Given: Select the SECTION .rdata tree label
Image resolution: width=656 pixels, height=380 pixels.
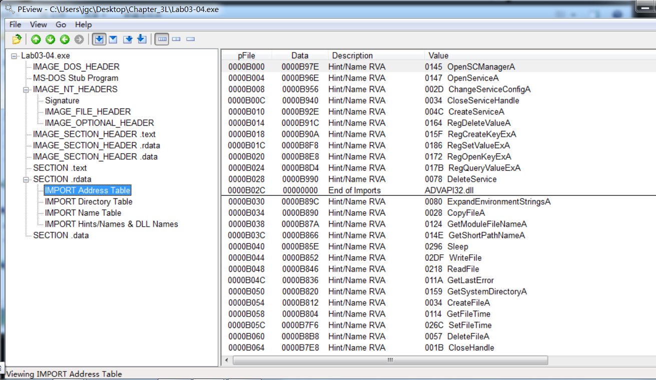Looking at the screenshot, I should 62,179.
